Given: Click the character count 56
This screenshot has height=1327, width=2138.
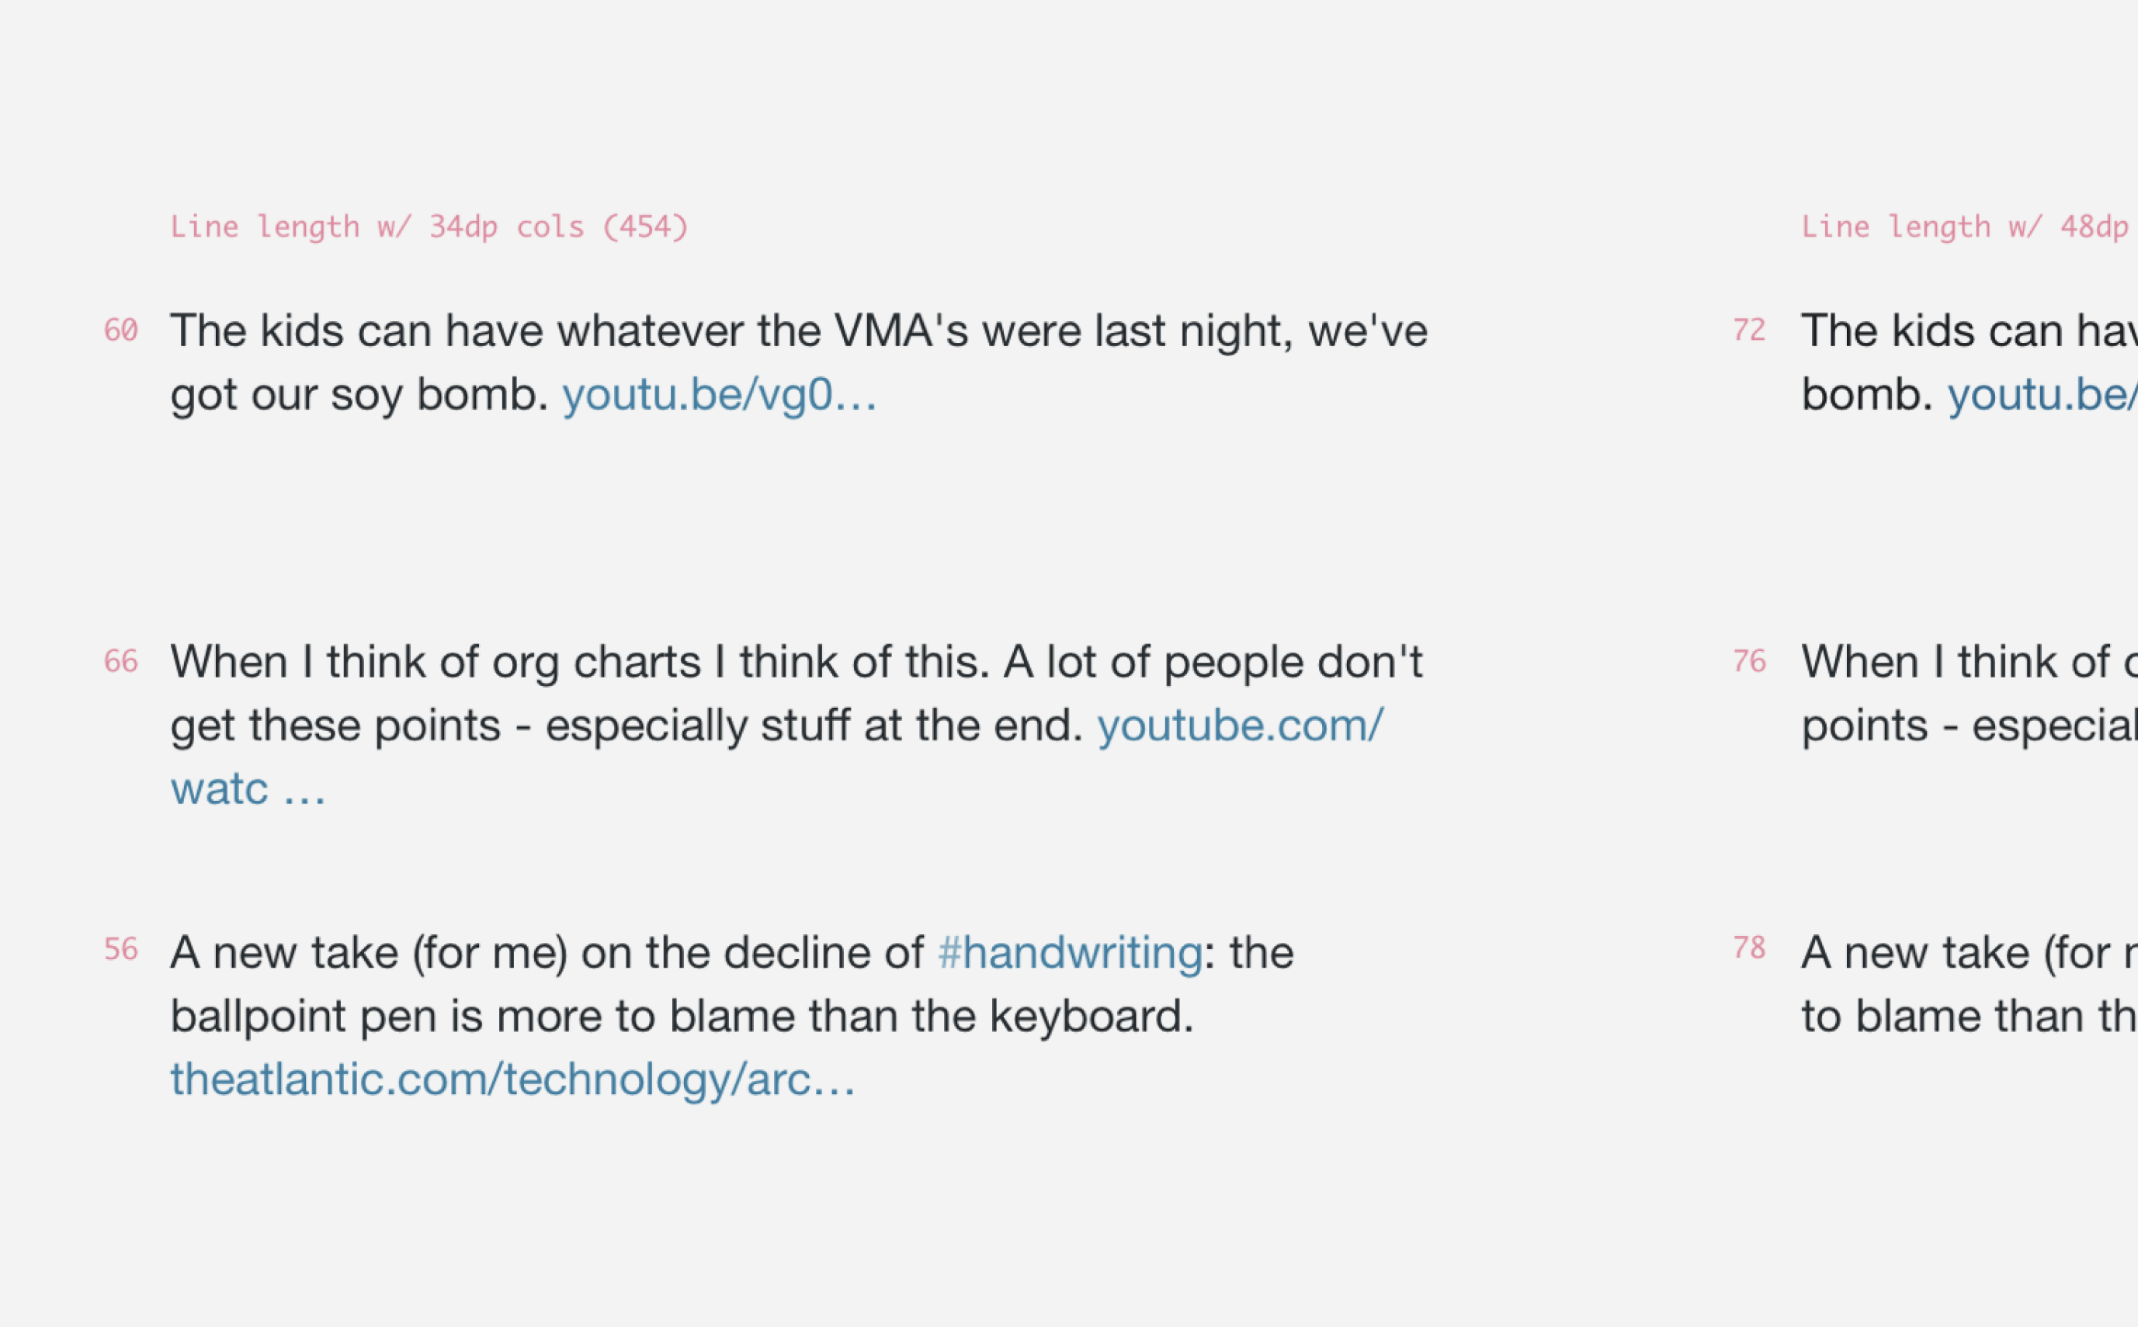Looking at the screenshot, I should point(121,950).
